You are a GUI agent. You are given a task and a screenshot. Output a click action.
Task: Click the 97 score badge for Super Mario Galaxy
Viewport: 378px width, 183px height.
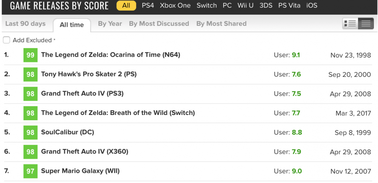coord(30,171)
